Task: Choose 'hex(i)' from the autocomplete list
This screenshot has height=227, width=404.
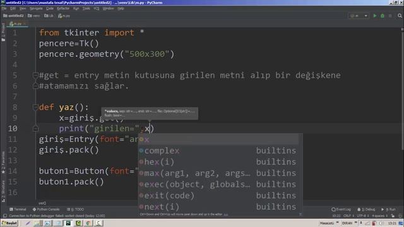Action: 218,162
